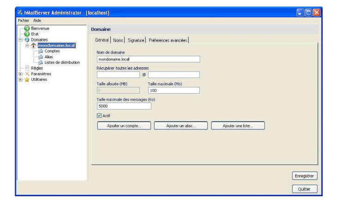Untick the Actif checkbox
341x200 pixels.
(99, 115)
